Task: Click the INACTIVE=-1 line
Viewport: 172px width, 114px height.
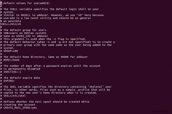Action: pyautogui.click(x=14, y=72)
